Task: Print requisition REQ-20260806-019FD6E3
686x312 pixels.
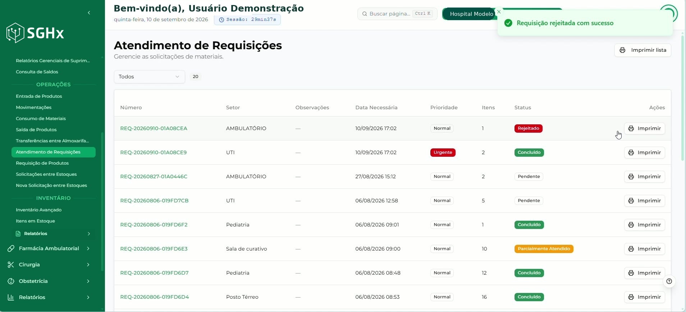Action: pos(644,249)
